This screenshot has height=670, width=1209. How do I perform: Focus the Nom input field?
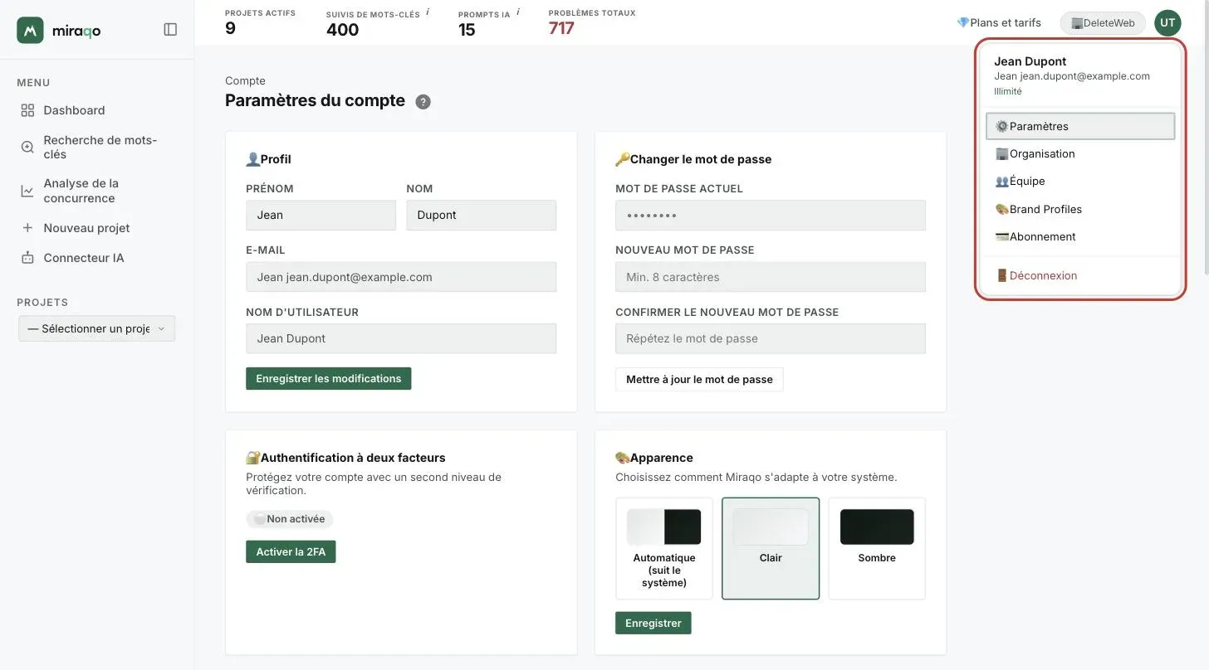point(481,215)
